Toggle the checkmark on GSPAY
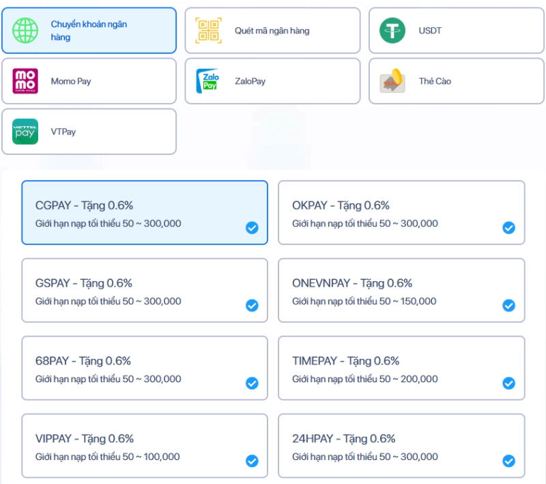 coord(252,306)
